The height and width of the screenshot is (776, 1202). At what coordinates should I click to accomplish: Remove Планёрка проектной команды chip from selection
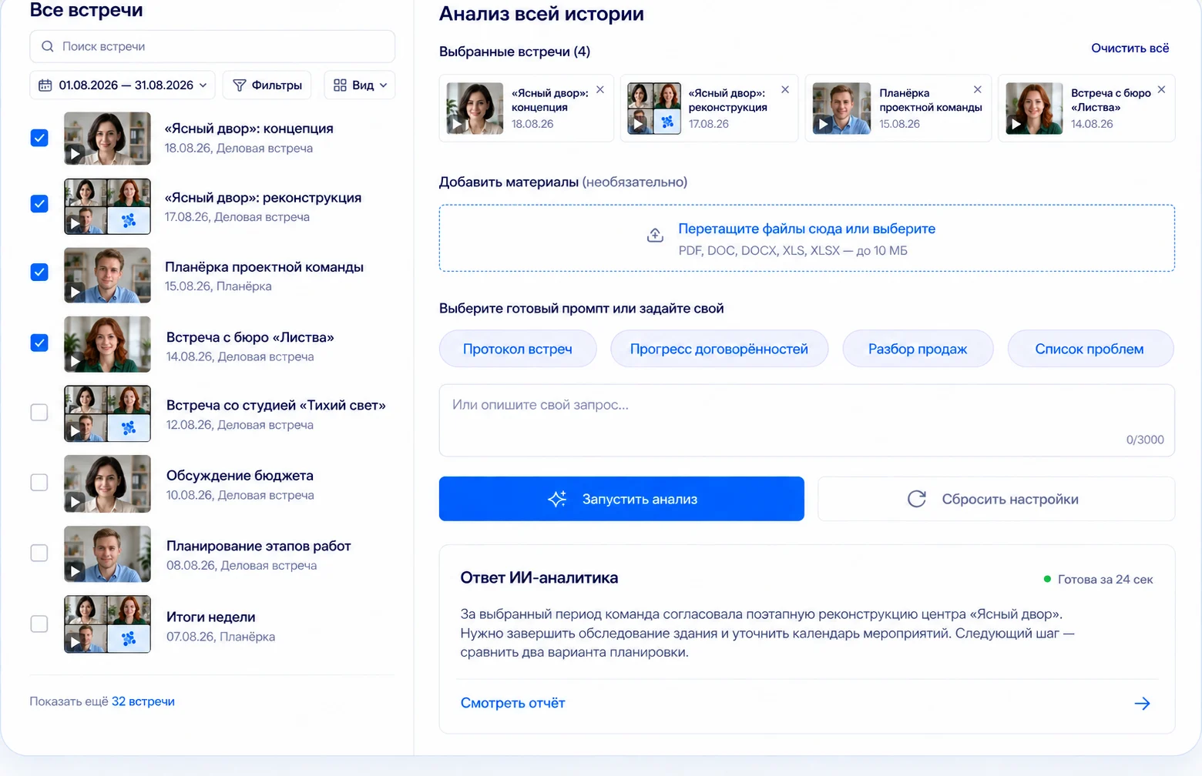[978, 90]
